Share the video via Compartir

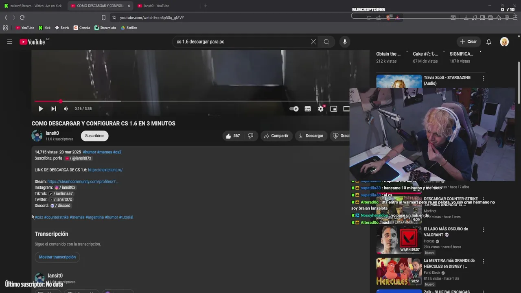(x=276, y=136)
